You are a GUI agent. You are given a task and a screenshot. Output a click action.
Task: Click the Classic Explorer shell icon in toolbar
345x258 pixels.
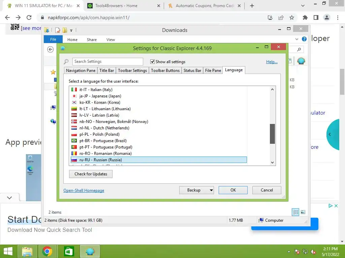pos(301,61)
